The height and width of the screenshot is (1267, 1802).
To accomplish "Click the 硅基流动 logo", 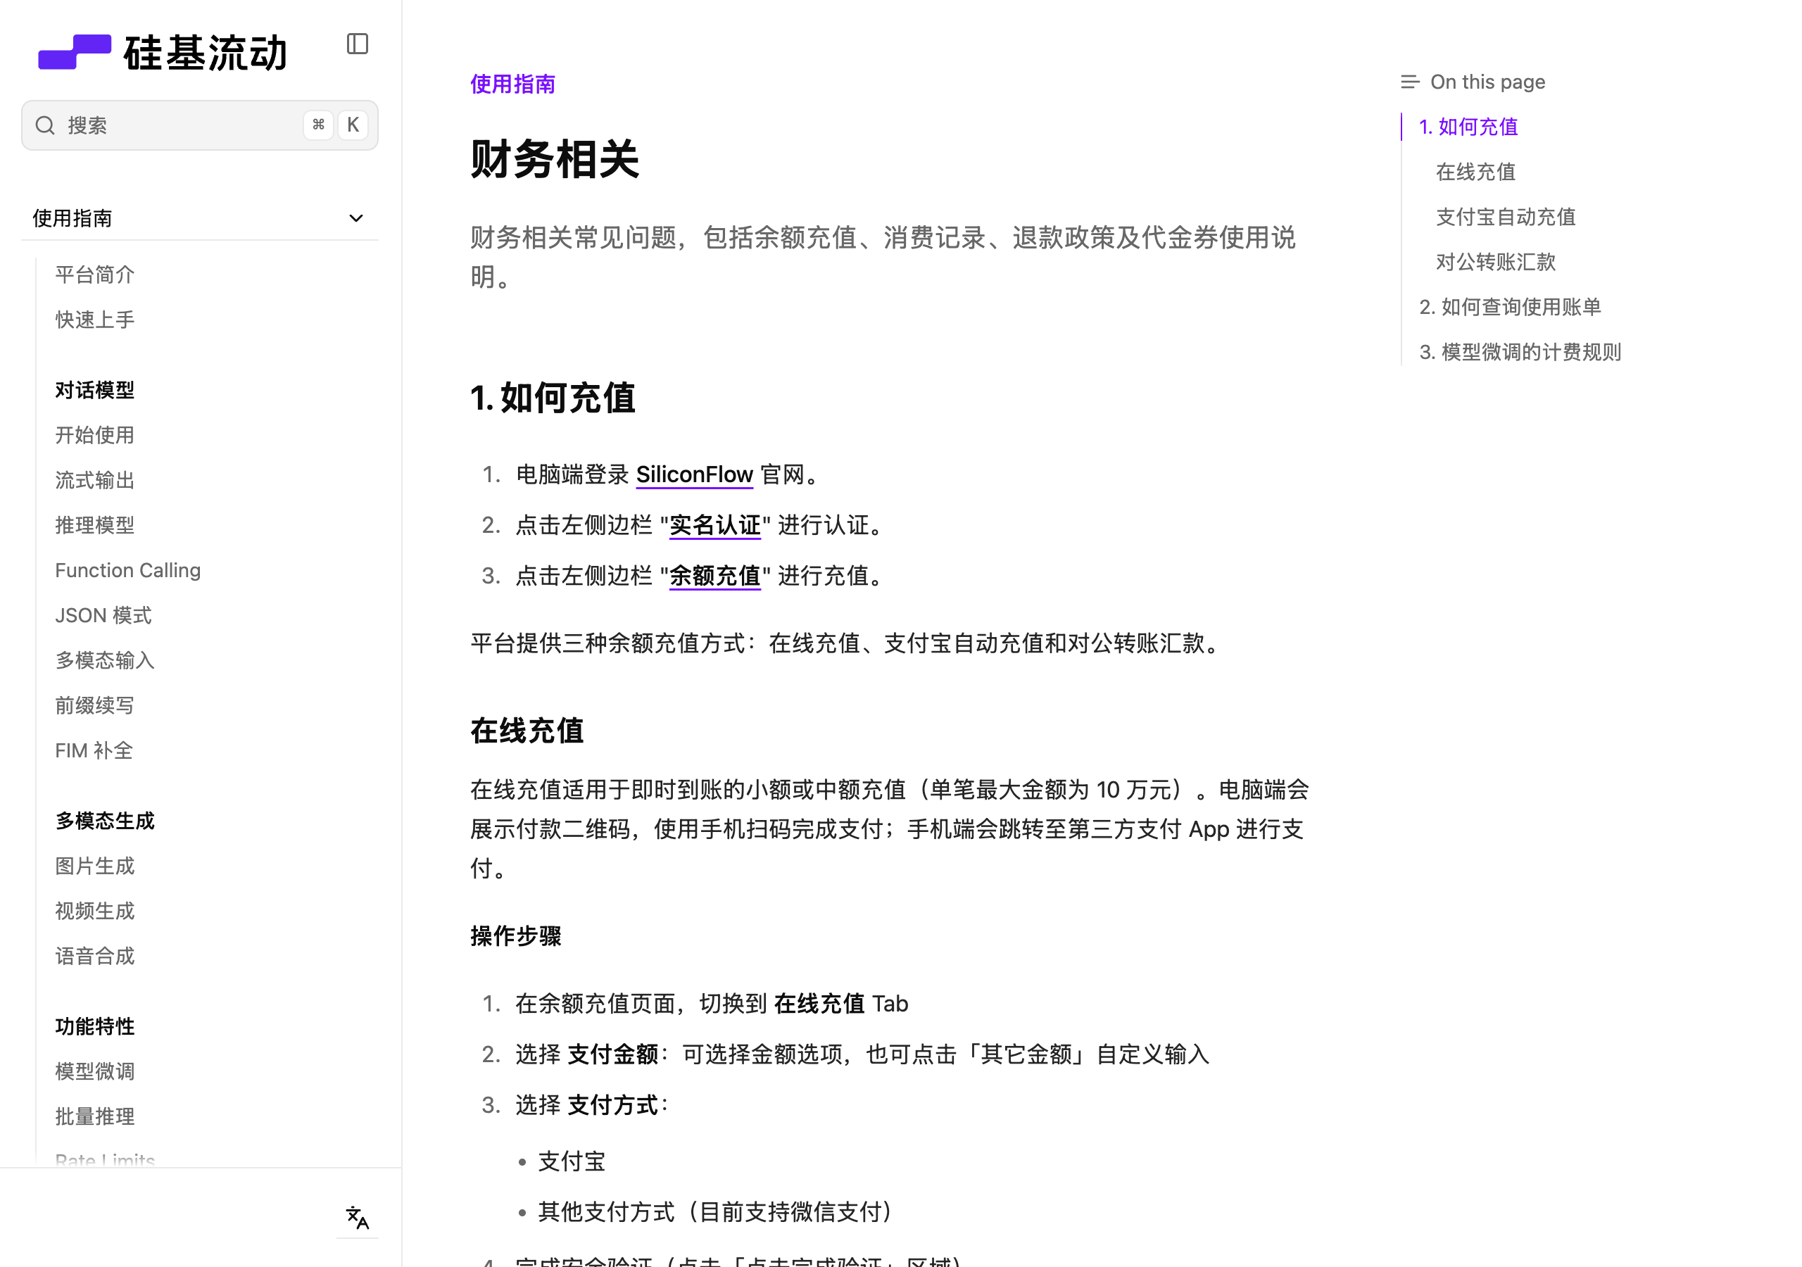I will coord(163,53).
